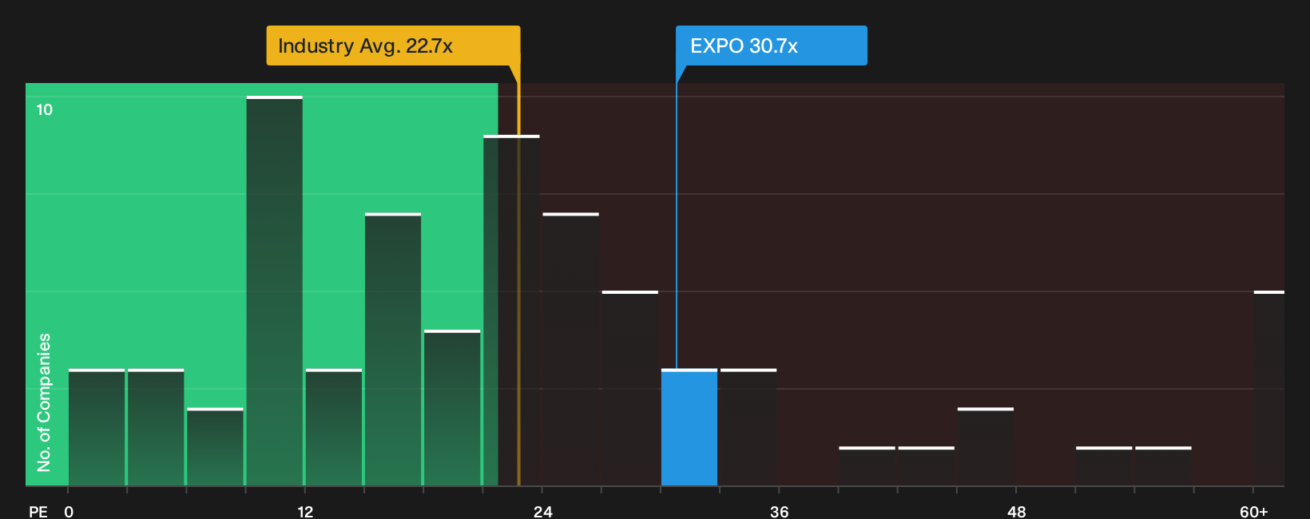The image size is (1310, 519).
Task: Select the green bar for PE 18 to 21
Action: [452, 408]
